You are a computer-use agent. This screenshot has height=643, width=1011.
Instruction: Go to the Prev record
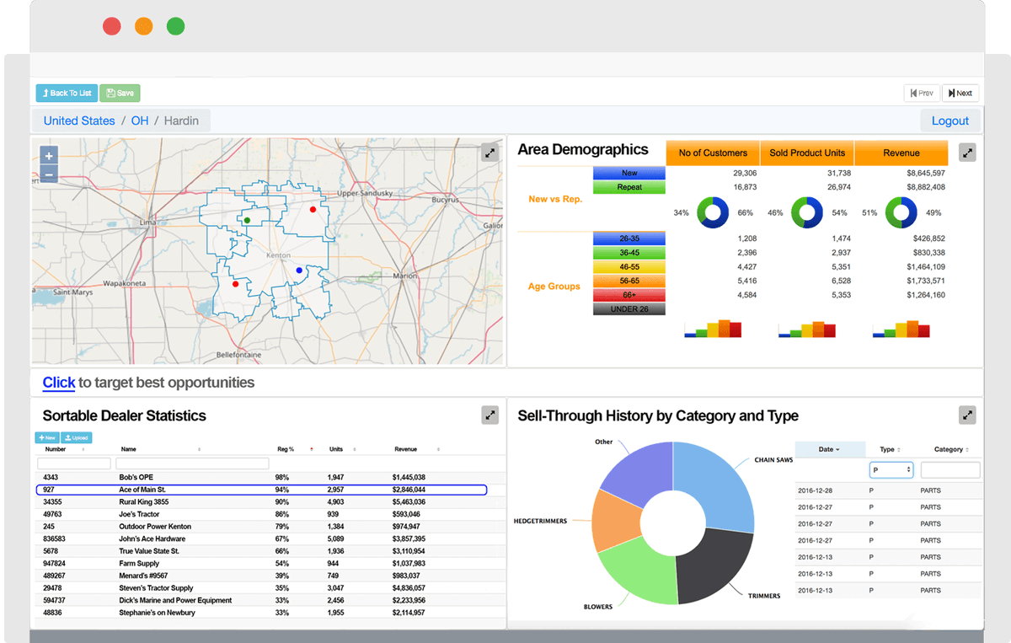(922, 93)
